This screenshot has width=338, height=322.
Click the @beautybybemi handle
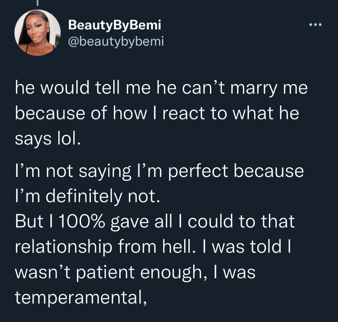pyautogui.click(x=116, y=41)
